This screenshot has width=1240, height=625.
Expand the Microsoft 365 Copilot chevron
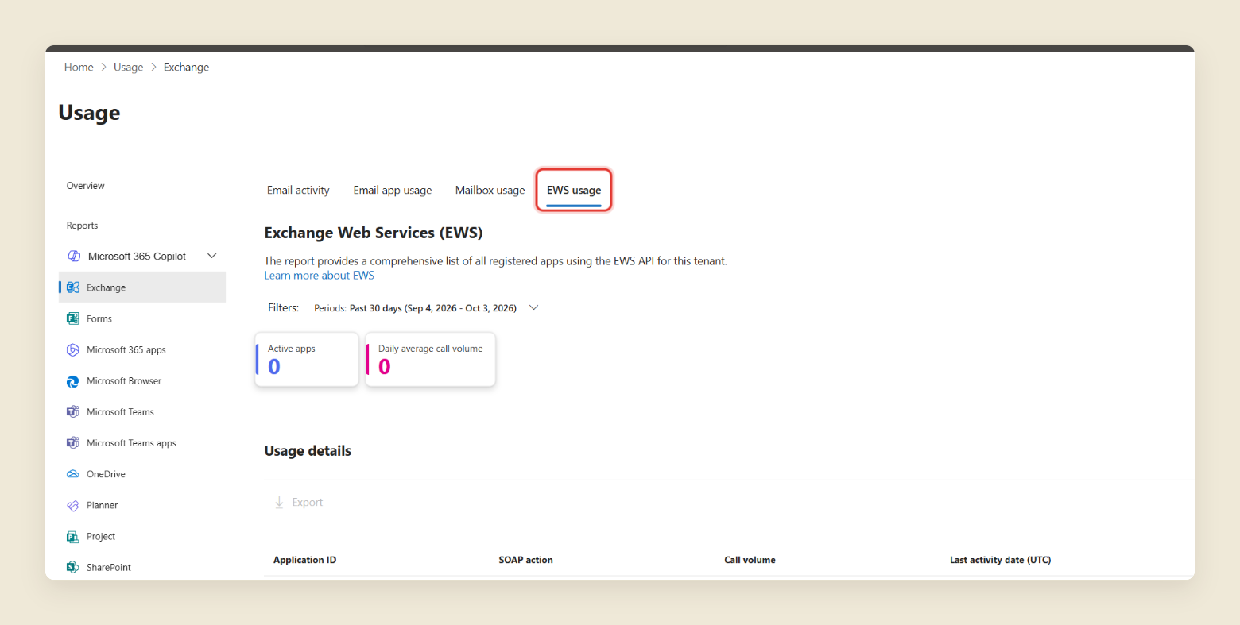pos(212,256)
